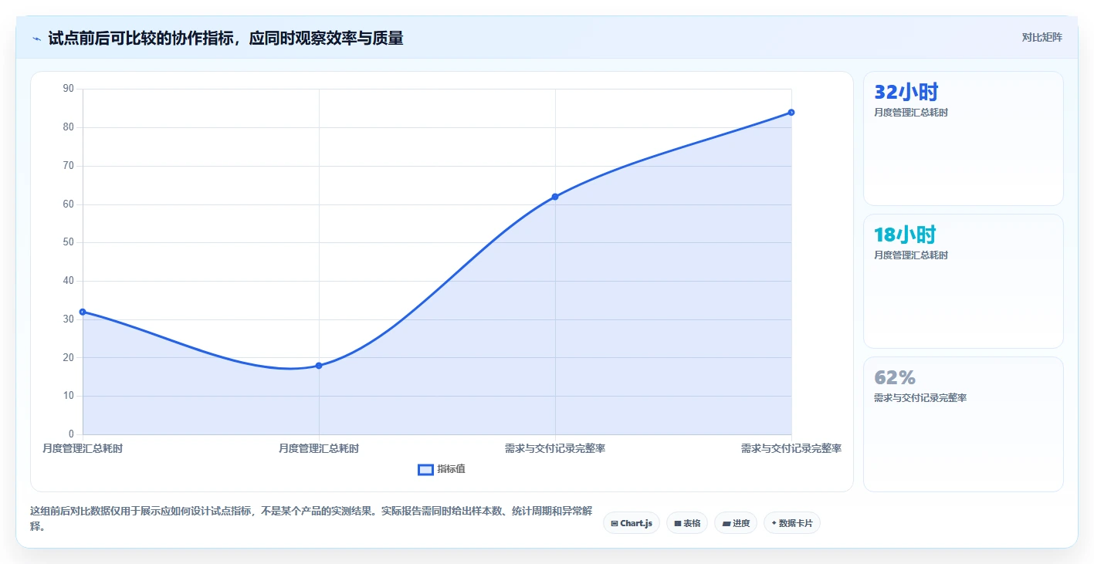Click the y-axis tick label 70
This screenshot has width=1094, height=564.
69,166
